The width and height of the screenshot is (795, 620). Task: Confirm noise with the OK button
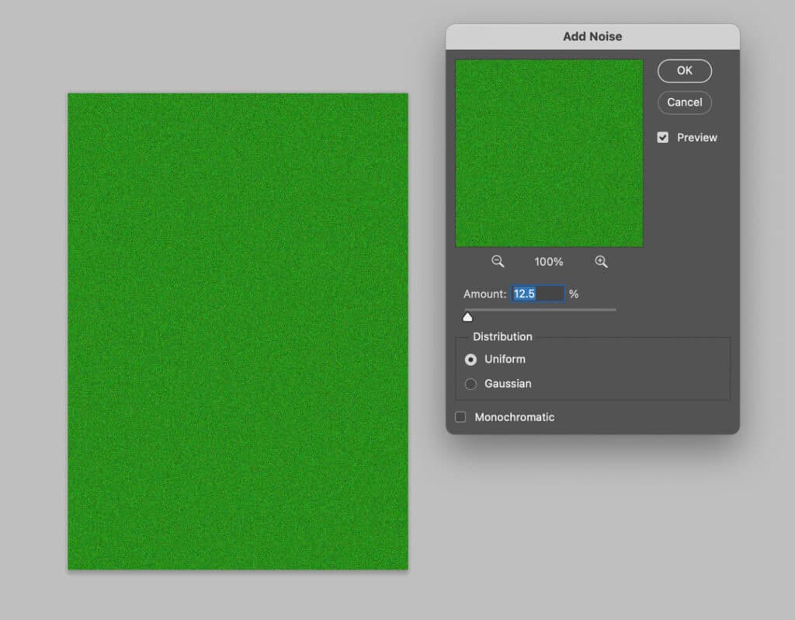click(685, 71)
